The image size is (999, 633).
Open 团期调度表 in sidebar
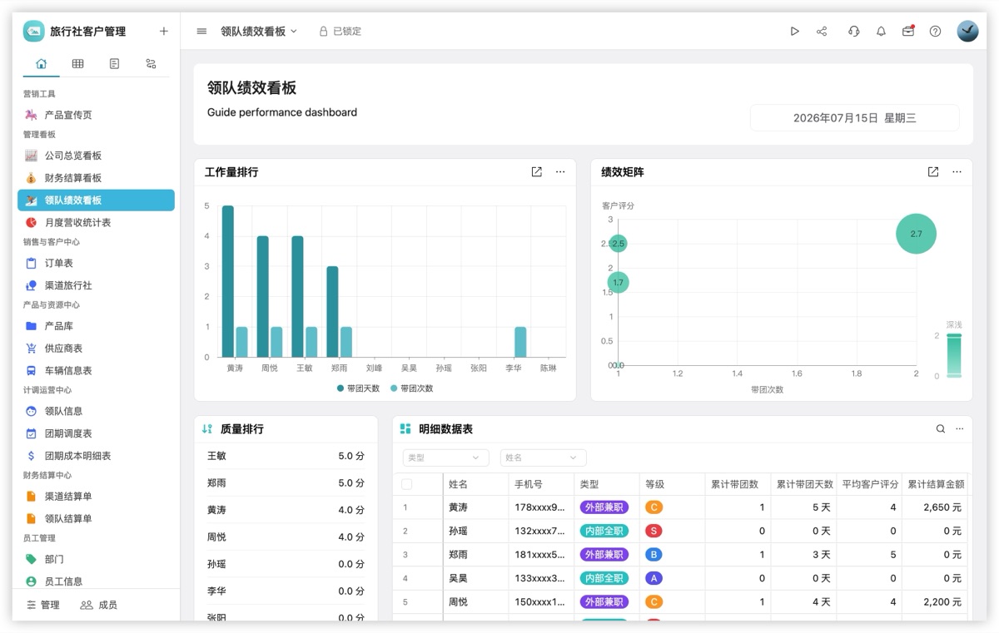click(x=96, y=433)
